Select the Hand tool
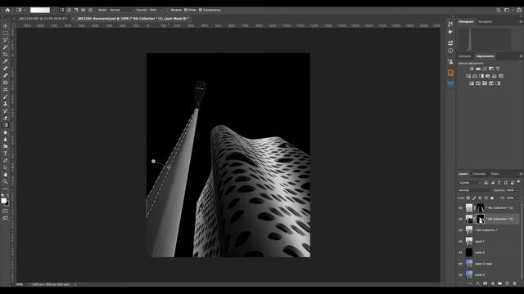Viewport: 524px width, 294px height. pyautogui.click(x=6, y=174)
